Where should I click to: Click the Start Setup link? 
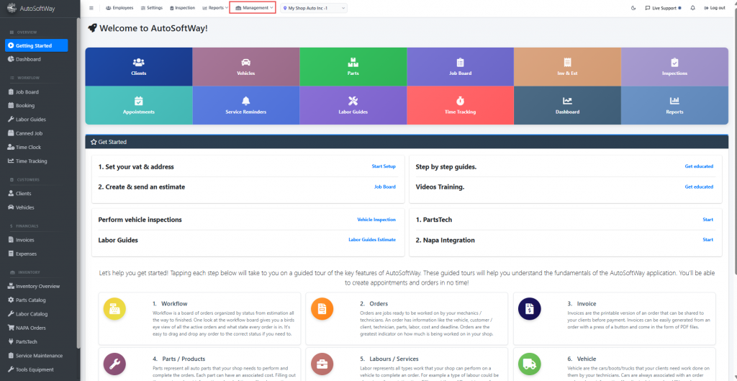click(384, 166)
